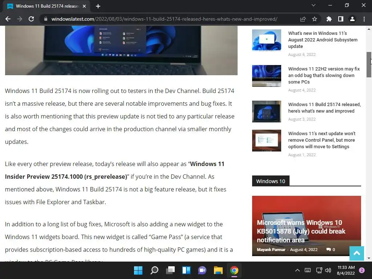The height and width of the screenshot is (279, 372).
Task: Click the scrollbar down arrow
Action: click(369, 258)
